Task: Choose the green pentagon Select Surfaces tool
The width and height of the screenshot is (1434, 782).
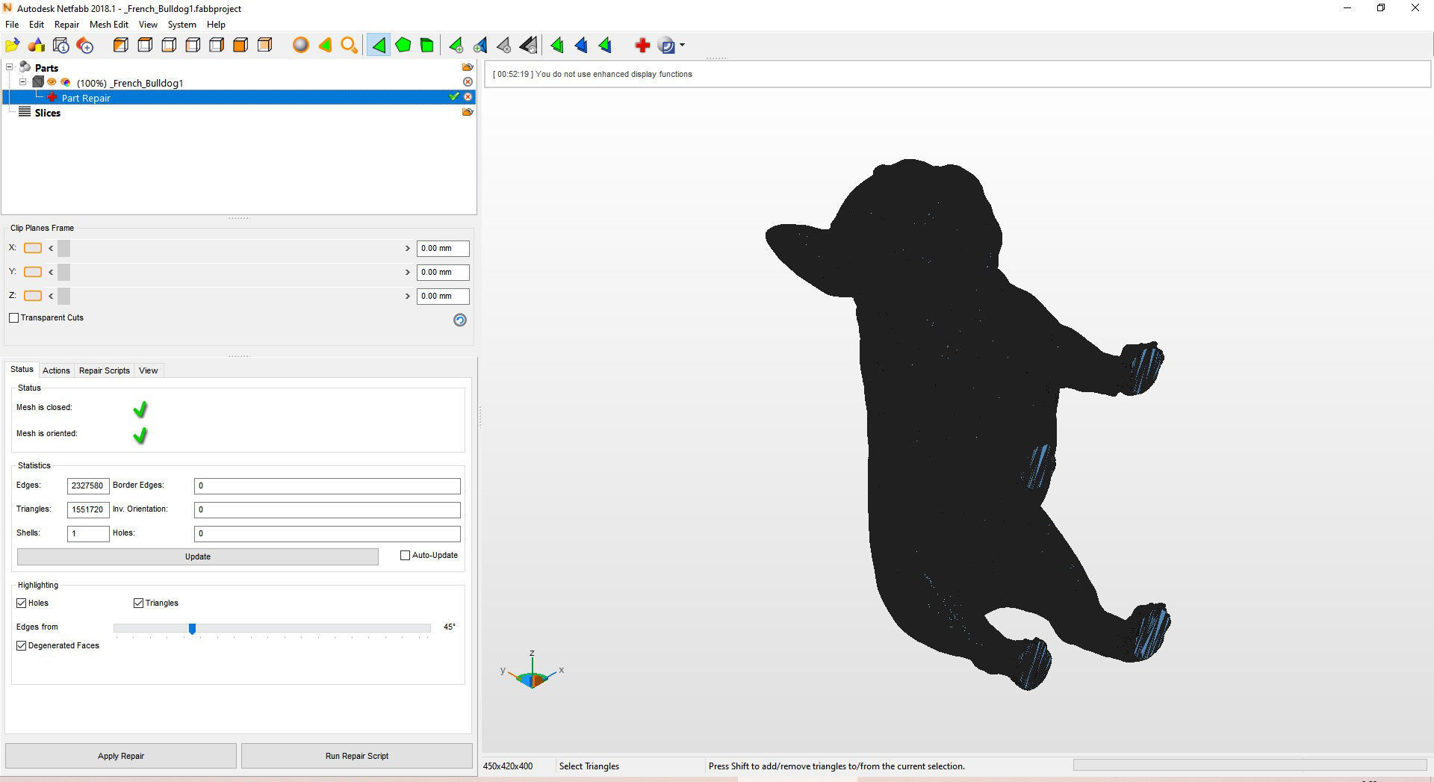Action: 403,46
